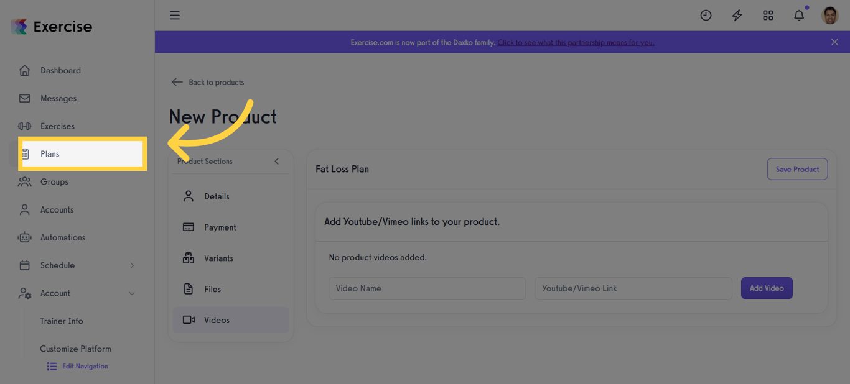The image size is (850, 384).
Task: Save the Fat Loss Plan product
Action: coord(797,169)
